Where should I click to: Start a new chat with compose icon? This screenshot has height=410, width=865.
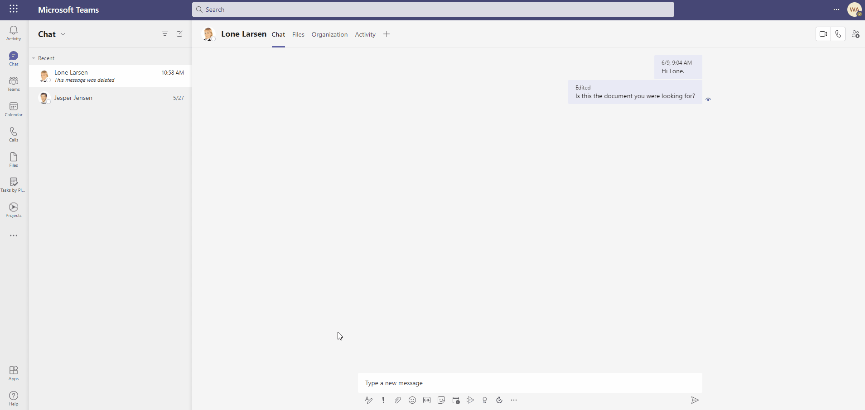(179, 34)
